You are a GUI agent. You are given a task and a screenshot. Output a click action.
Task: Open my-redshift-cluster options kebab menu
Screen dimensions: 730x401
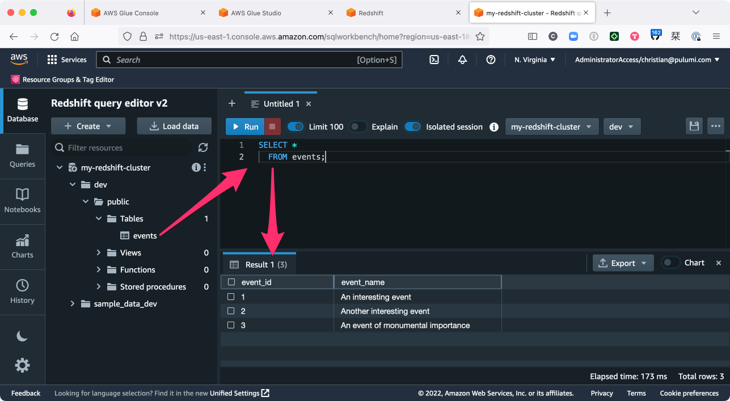click(205, 167)
